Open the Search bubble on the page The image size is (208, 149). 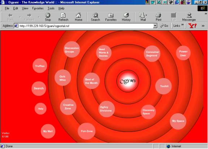click(x=39, y=88)
